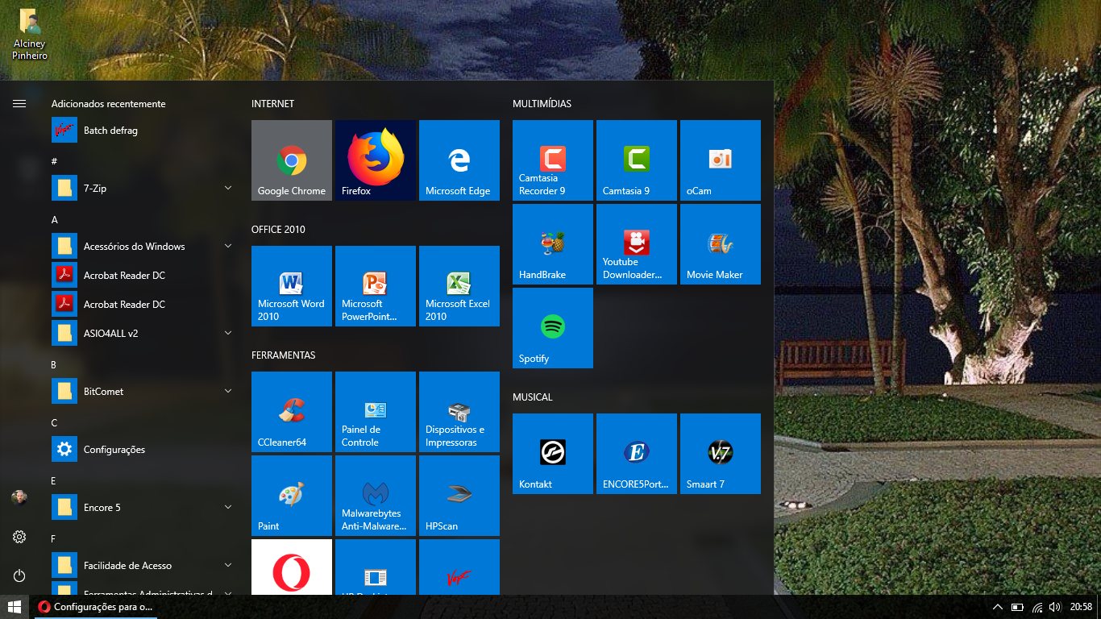Switch to the Opera taskbar window

[95, 607]
